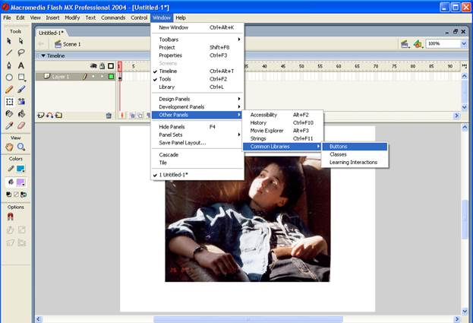Click the Edit Symbols icon
The image size is (473, 323).
418,44
